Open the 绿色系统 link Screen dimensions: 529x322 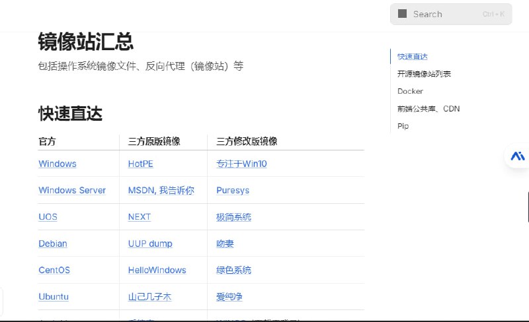coord(233,270)
